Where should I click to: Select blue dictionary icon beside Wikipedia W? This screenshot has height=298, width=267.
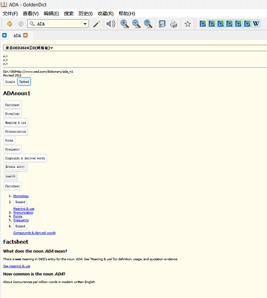[247, 24]
